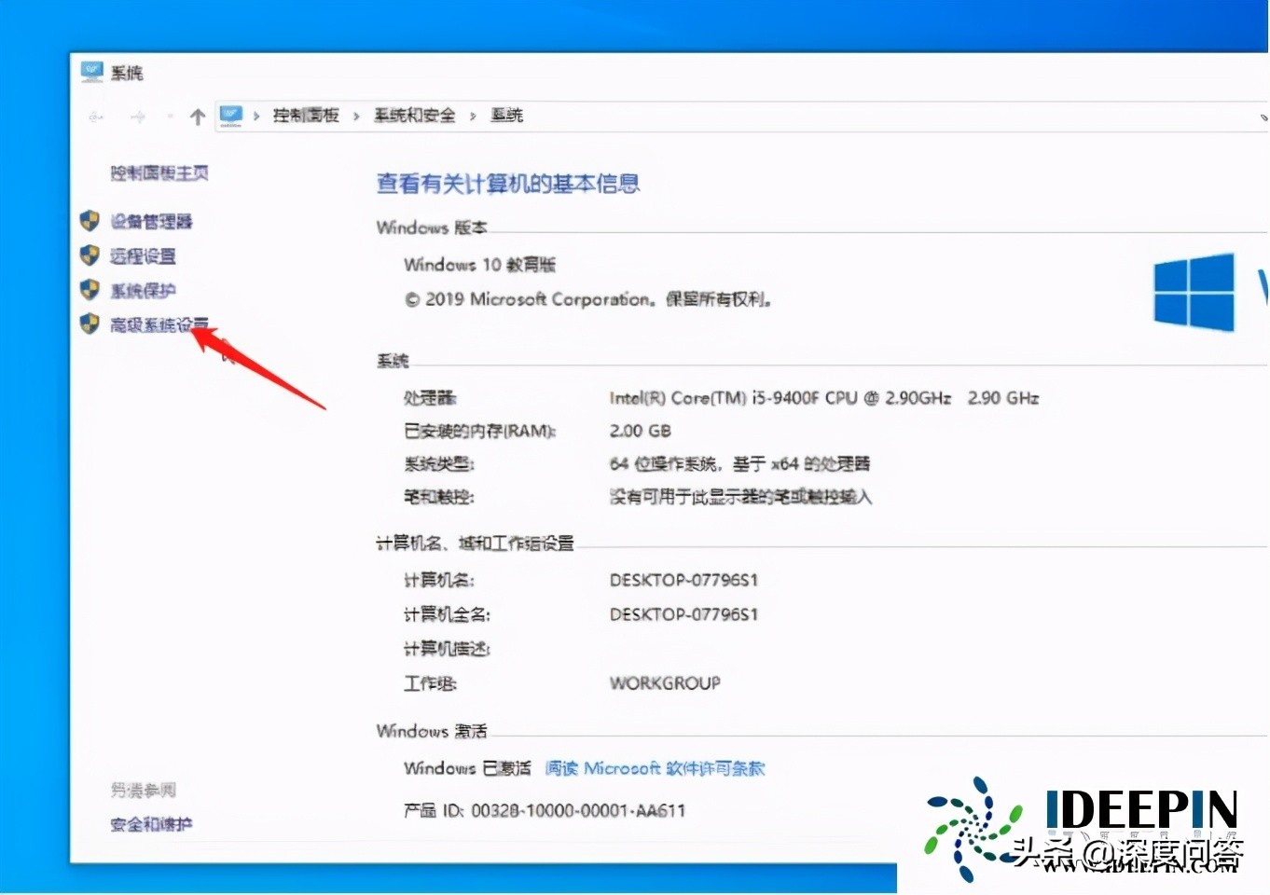
Task: Open 安全和维护 link
Action: [x=151, y=824]
